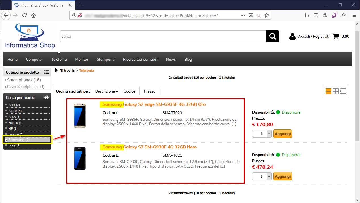This screenshot has width=360, height=203.
Task: Reload the current page
Action: pyautogui.click(x=24, y=15)
